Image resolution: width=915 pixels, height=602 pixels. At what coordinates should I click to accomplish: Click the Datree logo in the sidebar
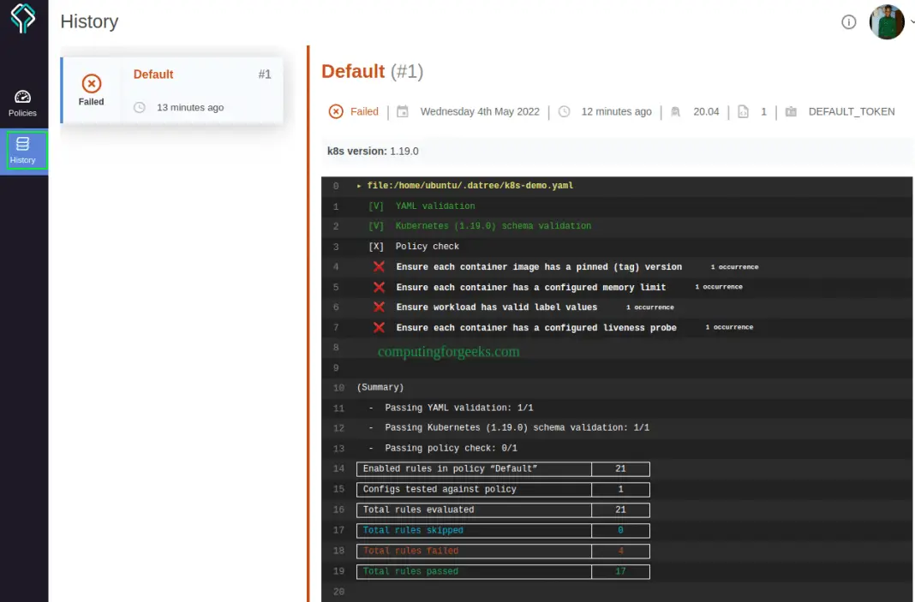click(23, 17)
